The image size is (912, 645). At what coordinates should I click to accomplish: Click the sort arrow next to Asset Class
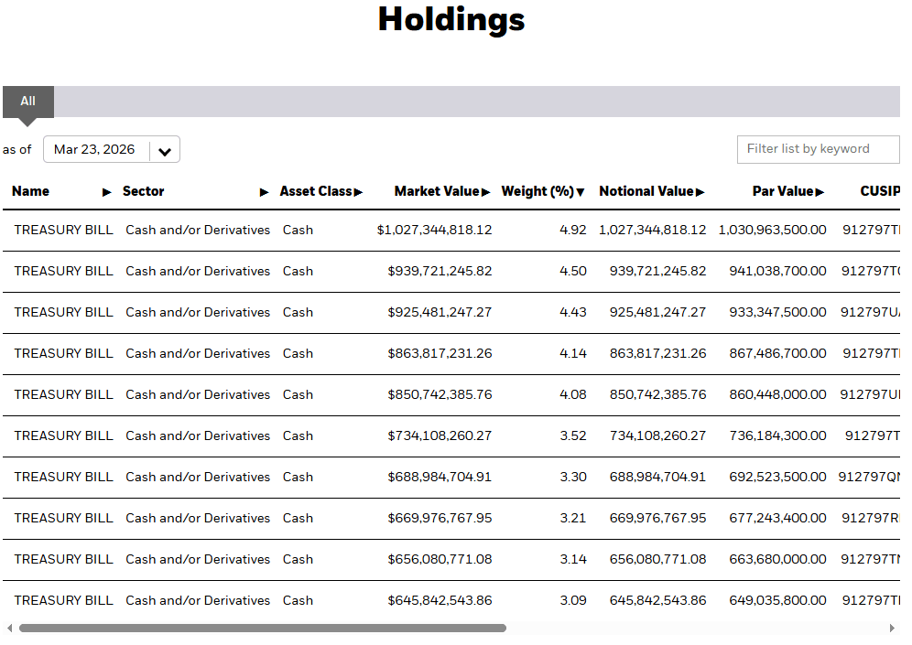359,192
